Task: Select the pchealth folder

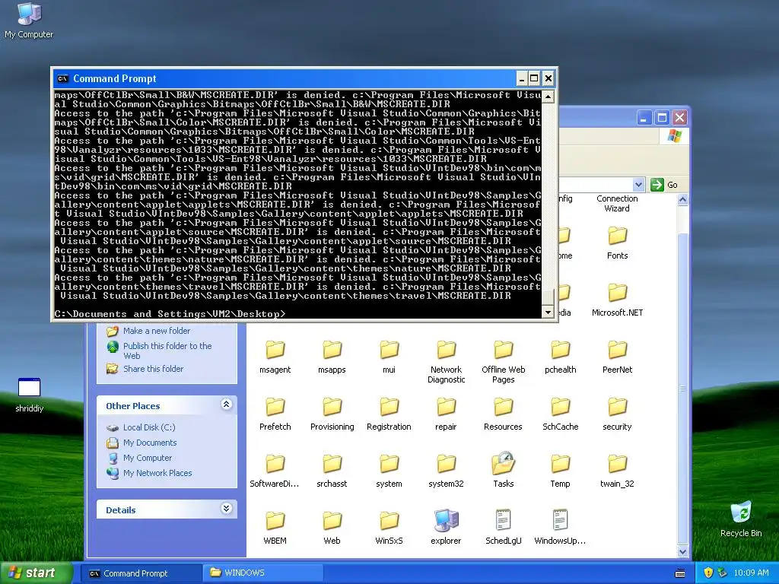Action: pyautogui.click(x=561, y=357)
